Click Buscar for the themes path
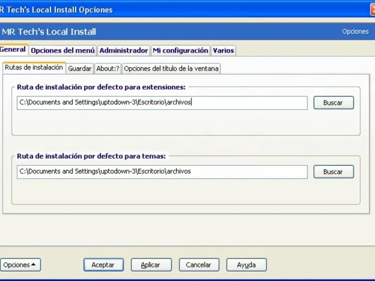Image resolution: width=375 pixels, height=281 pixels. pyautogui.click(x=333, y=172)
